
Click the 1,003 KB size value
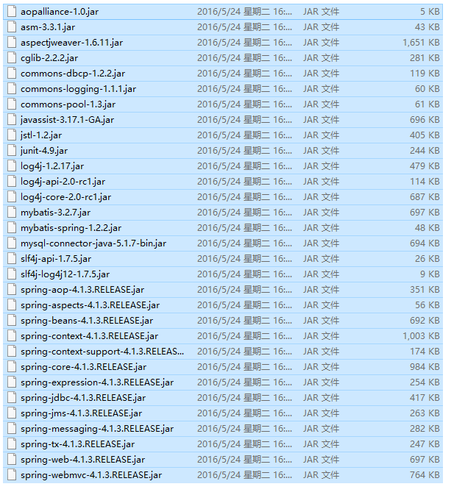click(x=421, y=337)
